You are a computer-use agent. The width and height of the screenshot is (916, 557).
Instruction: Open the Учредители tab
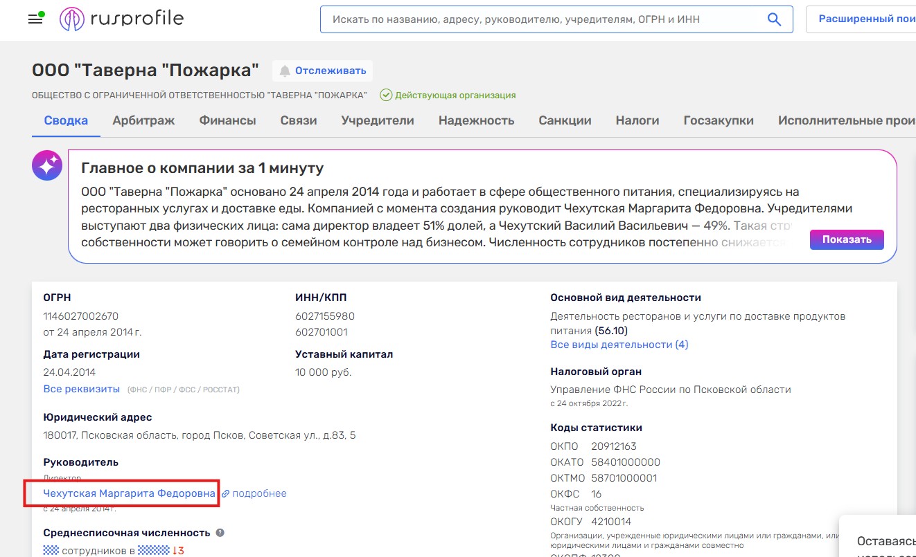377,120
